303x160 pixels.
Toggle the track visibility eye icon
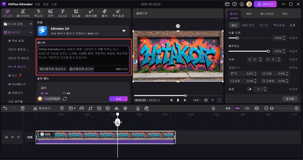(12, 137)
